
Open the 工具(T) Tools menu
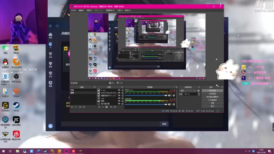pos(120,10)
